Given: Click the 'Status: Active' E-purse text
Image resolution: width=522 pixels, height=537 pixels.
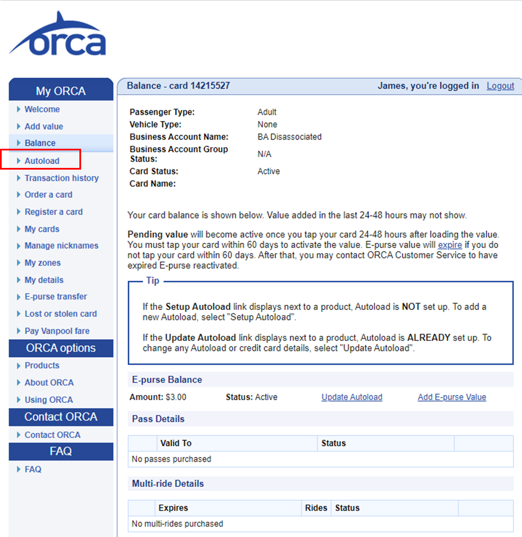Looking at the screenshot, I should point(252,397).
